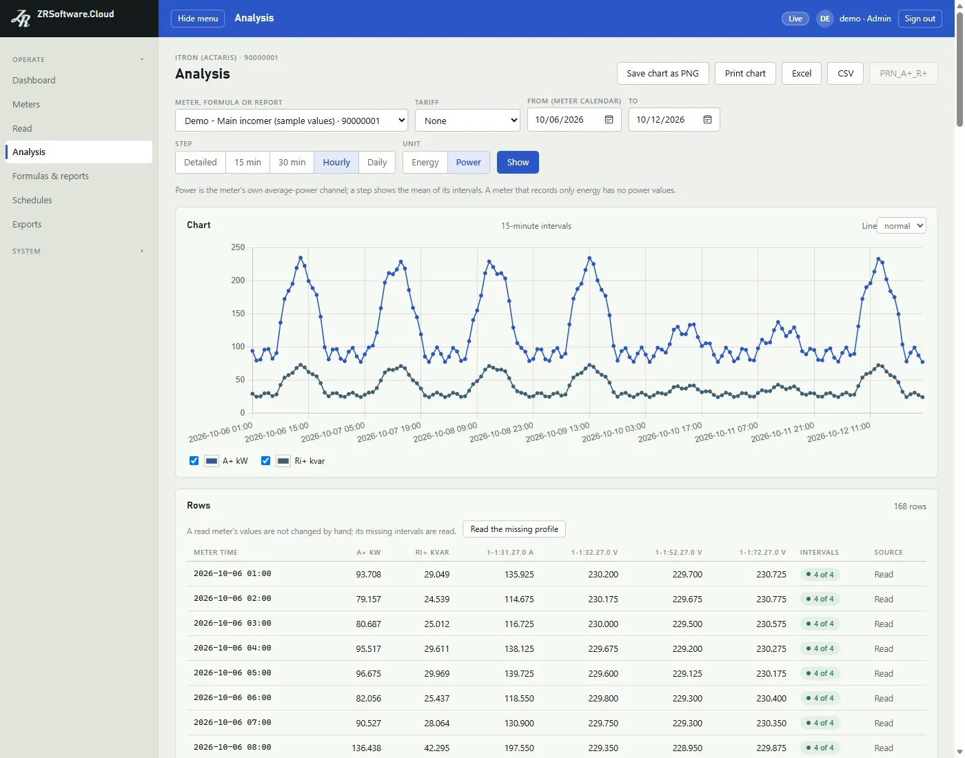The height and width of the screenshot is (758, 965).
Task: Select the 15 min step
Action: point(248,163)
